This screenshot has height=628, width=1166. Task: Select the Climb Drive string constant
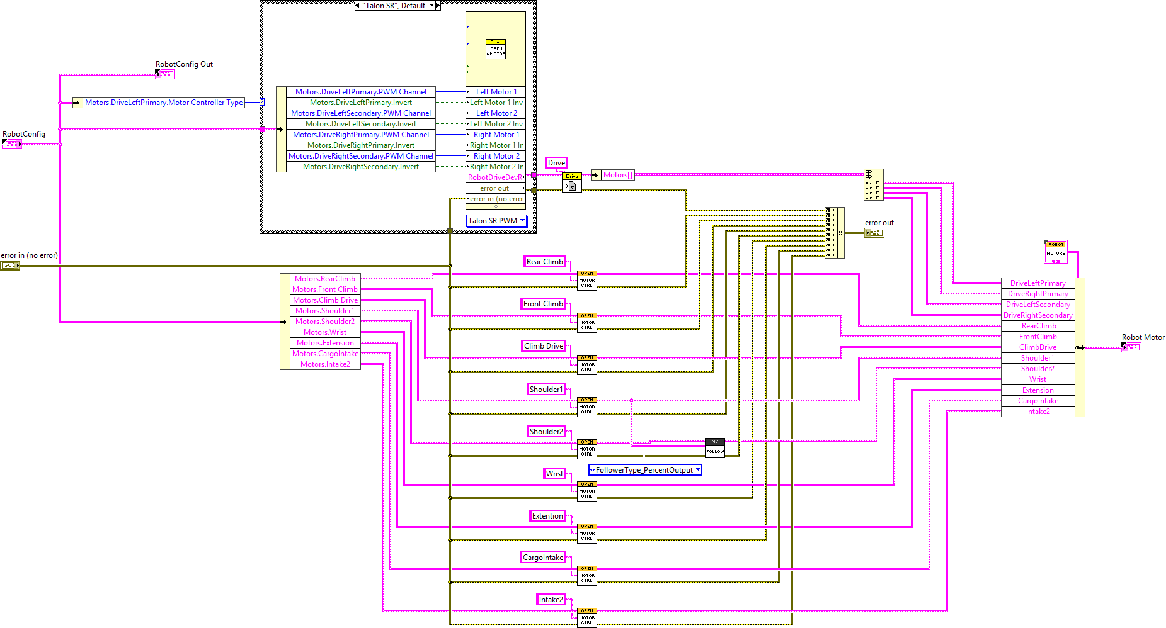pyautogui.click(x=544, y=346)
